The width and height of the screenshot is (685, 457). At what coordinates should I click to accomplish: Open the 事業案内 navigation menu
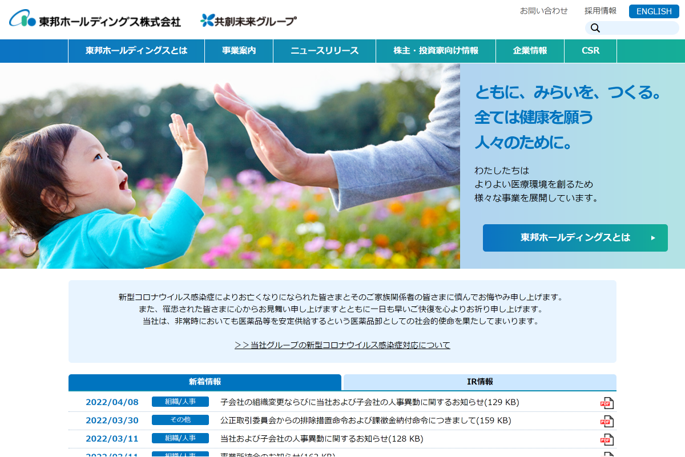239,51
